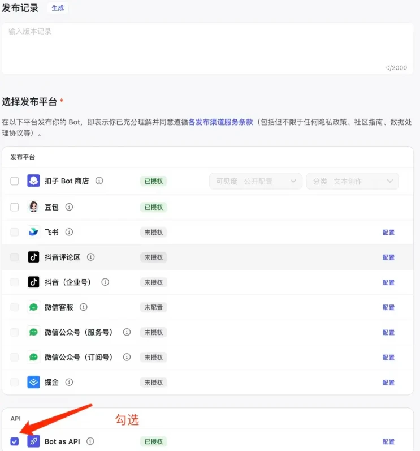The width and height of the screenshot is (420, 451).
Task: Open info tooltip beside Bot as API
Action: pyautogui.click(x=90, y=441)
